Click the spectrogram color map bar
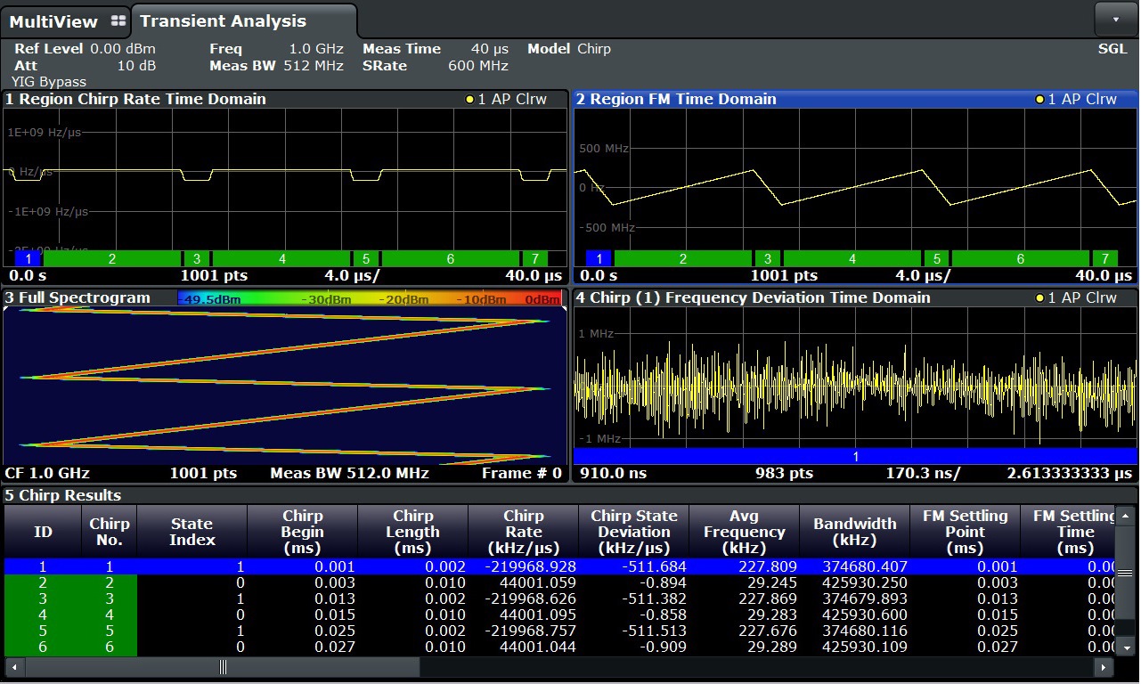1141x684 pixels. pos(370,298)
